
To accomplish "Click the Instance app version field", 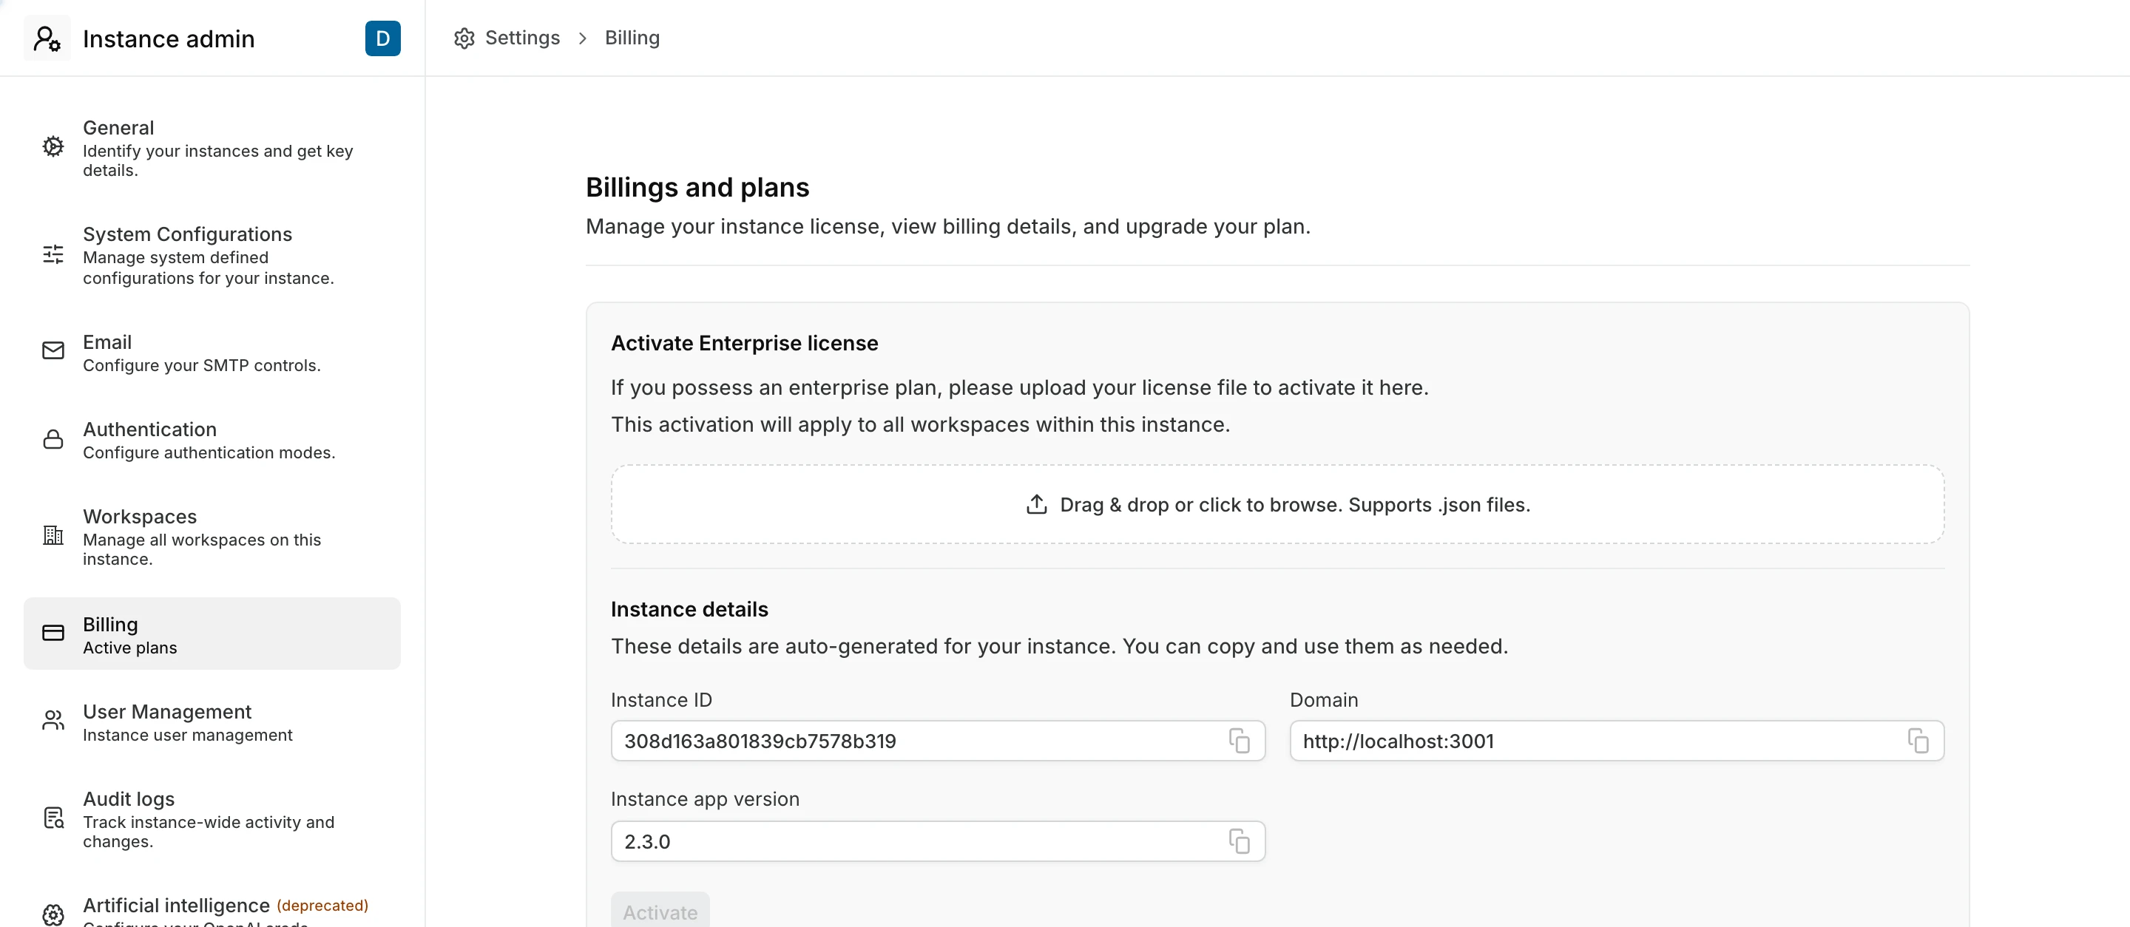I will tap(938, 842).
